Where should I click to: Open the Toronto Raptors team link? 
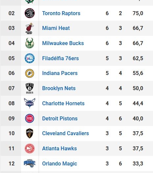pyautogui.click(x=61, y=13)
